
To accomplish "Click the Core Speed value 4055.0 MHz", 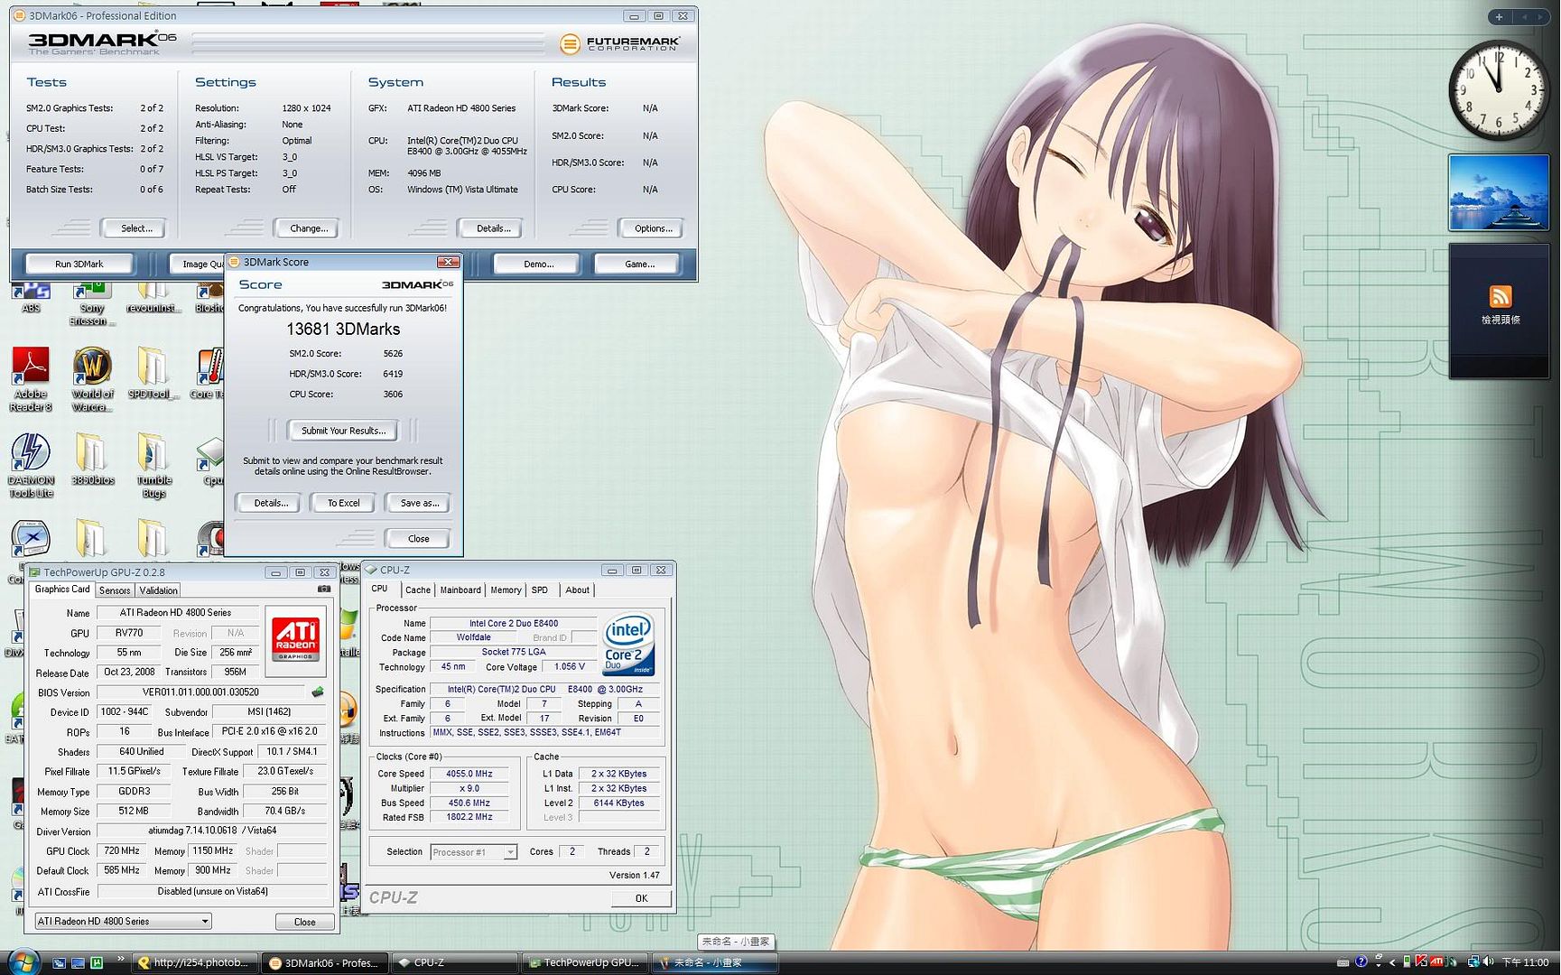I will point(469,774).
